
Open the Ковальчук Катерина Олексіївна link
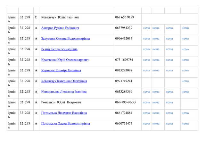(64, 81)
